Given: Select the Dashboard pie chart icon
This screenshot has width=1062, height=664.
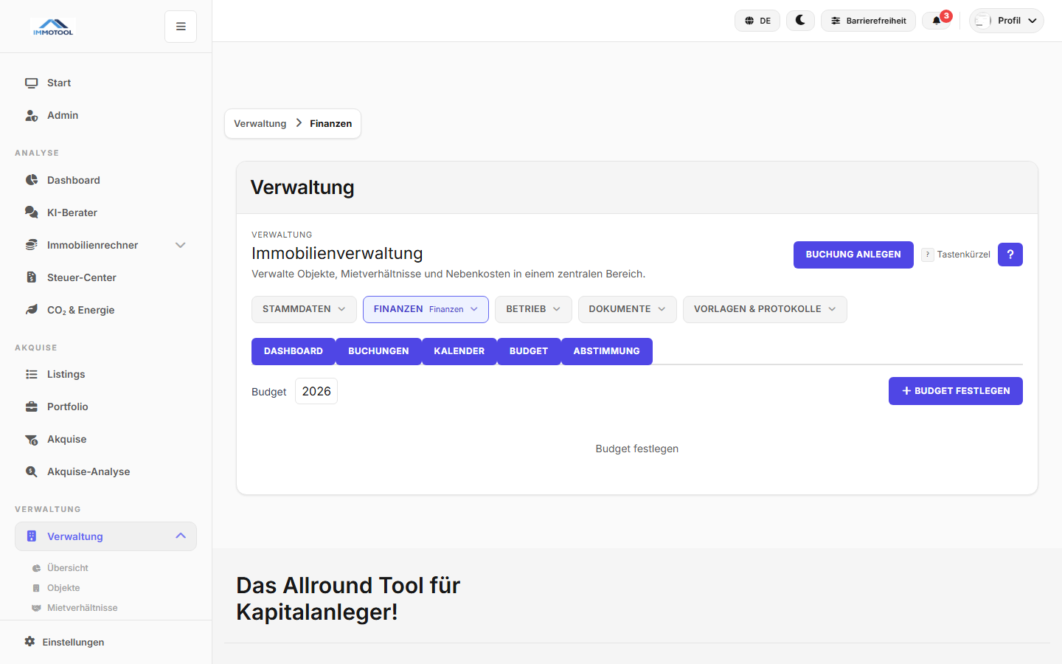Looking at the screenshot, I should click(x=31, y=180).
